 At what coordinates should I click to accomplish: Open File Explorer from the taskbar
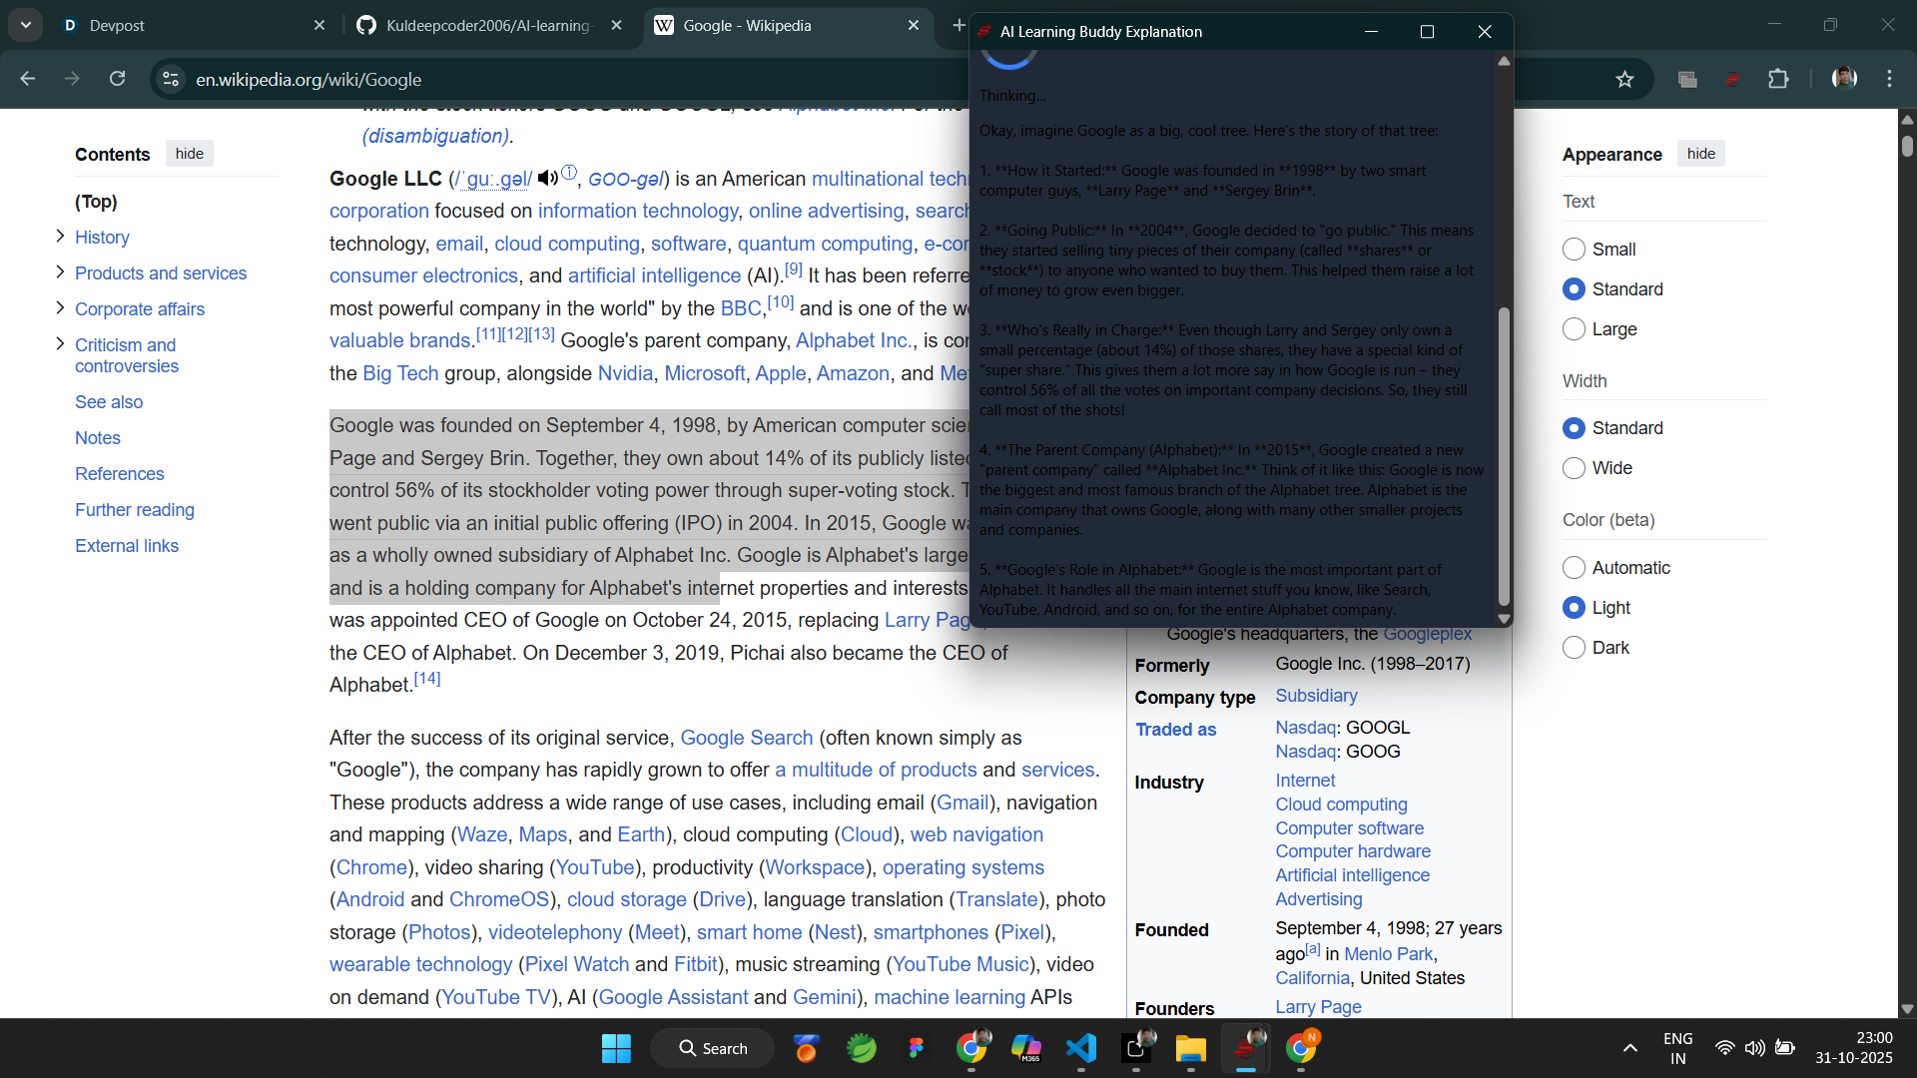tap(1190, 1048)
